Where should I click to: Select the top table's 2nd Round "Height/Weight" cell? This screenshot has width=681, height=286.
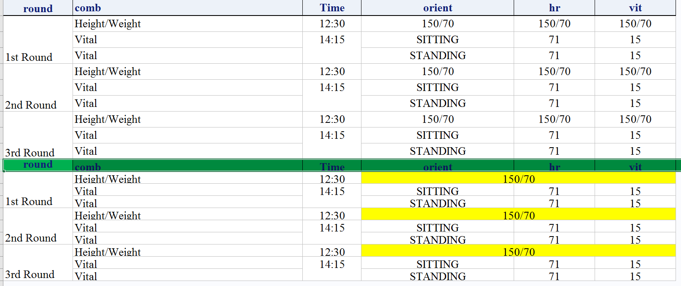108,72
